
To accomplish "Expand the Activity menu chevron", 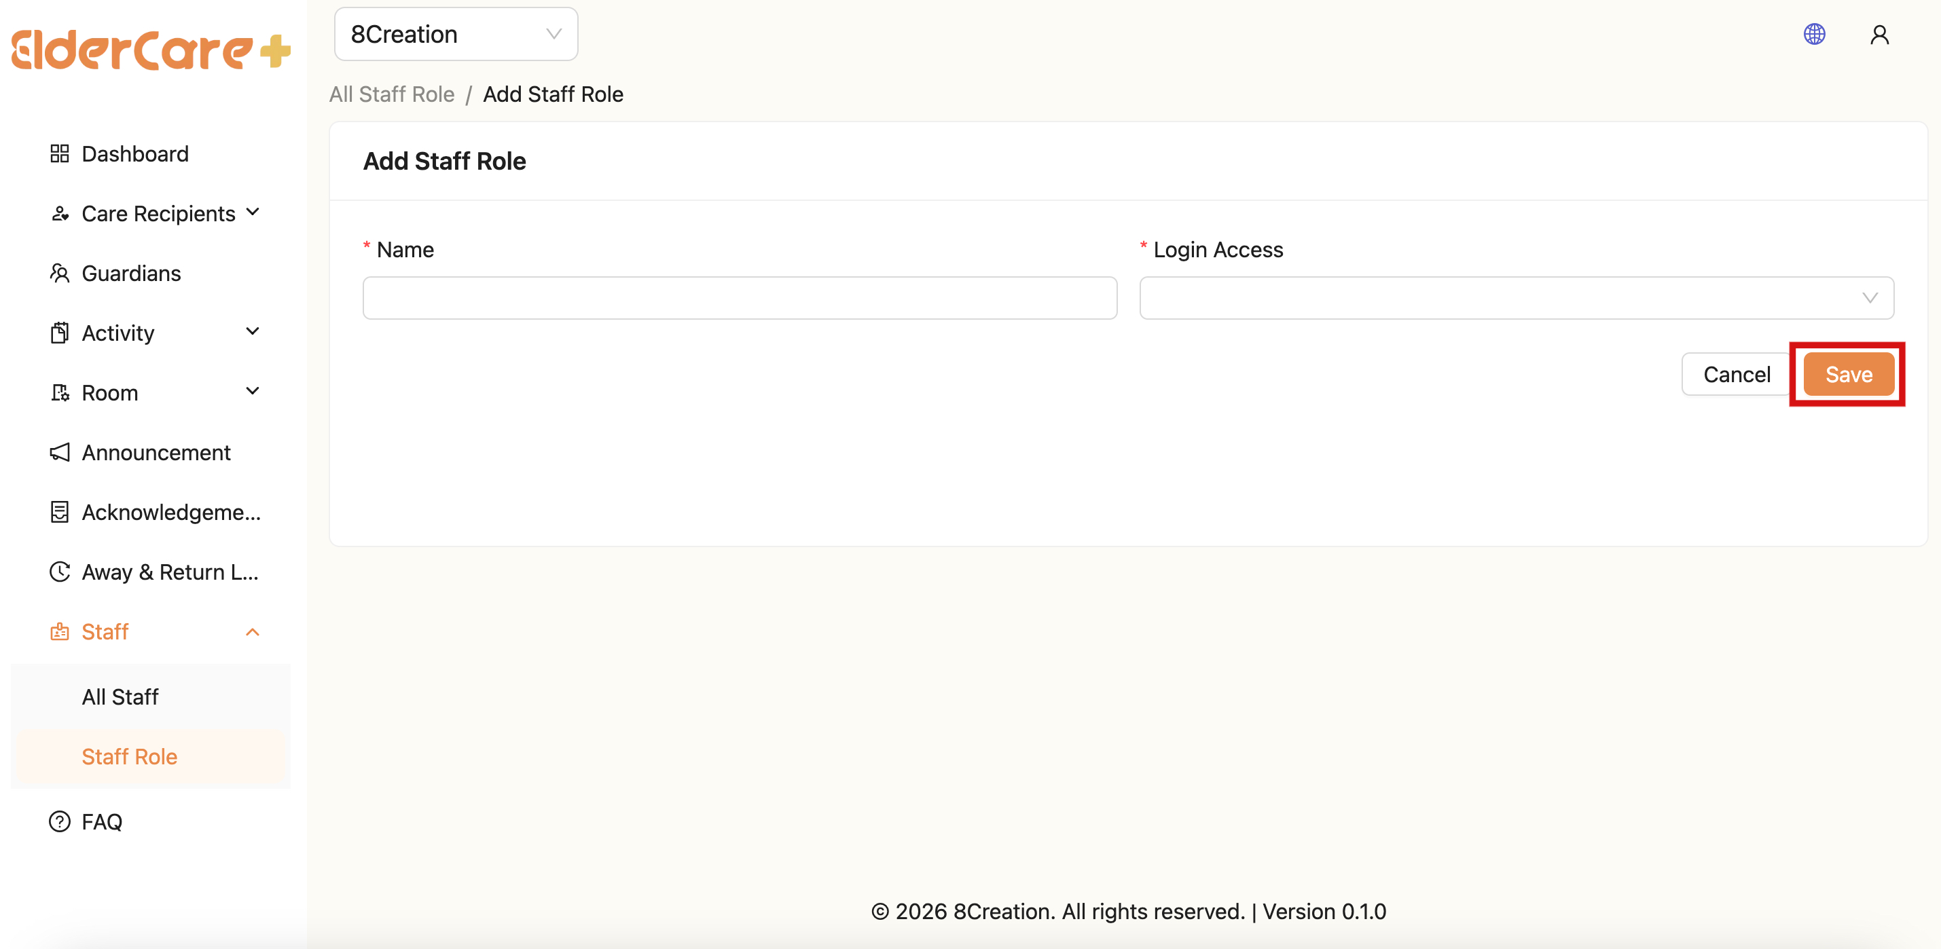I will (253, 332).
